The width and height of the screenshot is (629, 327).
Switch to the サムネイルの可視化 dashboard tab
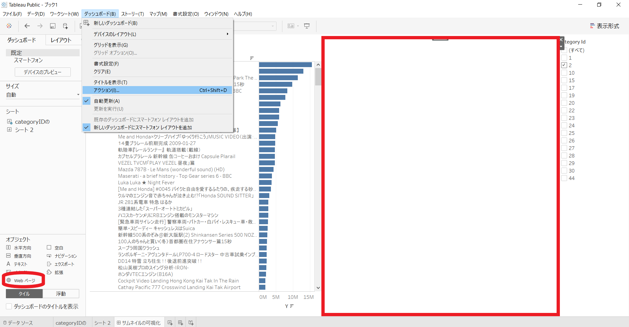point(139,323)
